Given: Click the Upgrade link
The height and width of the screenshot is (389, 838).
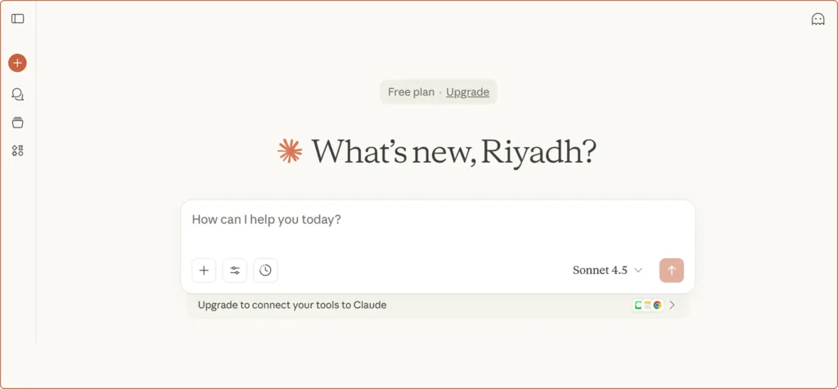Looking at the screenshot, I should (x=467, y=92).
